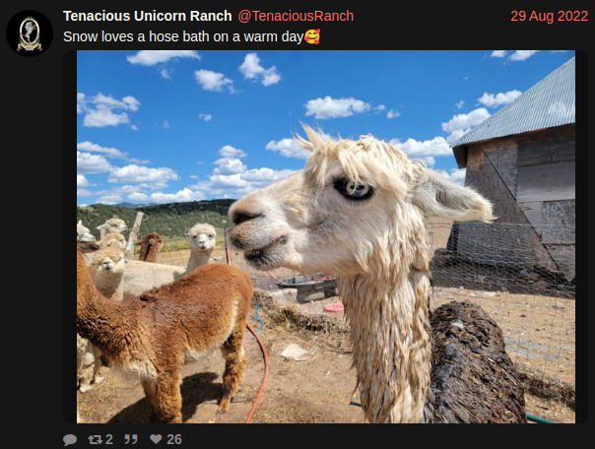Like the post with the heart icon
Image resolution: width=595 pixels, height=449 pixels.
point(156,439)
